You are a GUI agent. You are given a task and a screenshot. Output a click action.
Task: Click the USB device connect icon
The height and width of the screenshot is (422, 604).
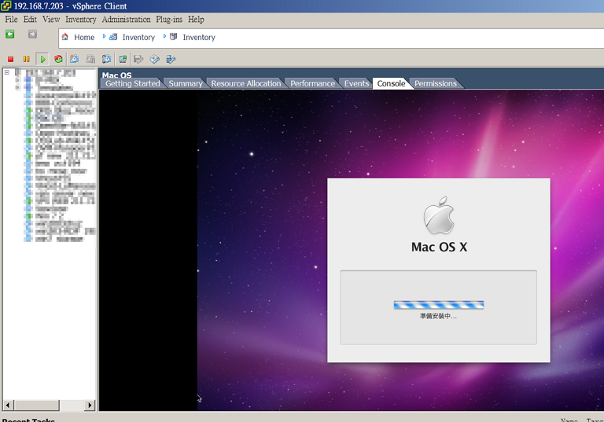coord(171,59)
